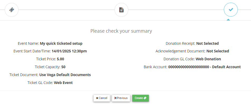Click the ticket icon on Create button
The image size is (251, 104).
[145, 98]
